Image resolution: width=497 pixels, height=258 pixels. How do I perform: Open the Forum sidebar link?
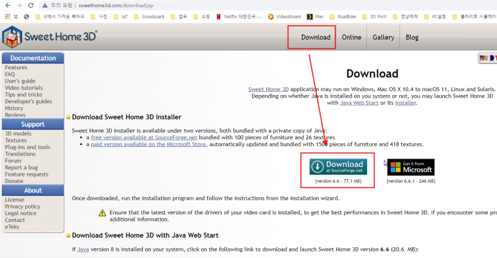(13, 161)
